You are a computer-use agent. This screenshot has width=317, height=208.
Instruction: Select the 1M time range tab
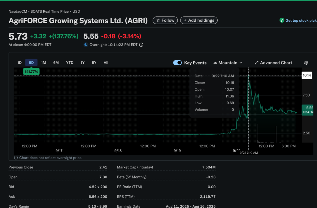click(43, 63)
